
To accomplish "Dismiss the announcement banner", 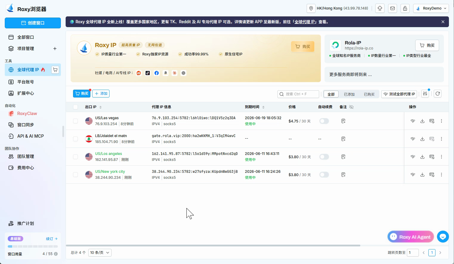I will (x=443, y=22).
